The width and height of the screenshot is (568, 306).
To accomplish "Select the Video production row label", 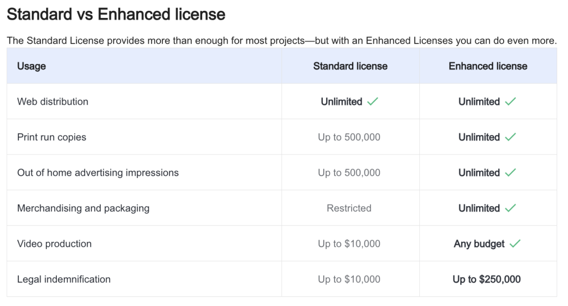I will [x=54, y=244].
